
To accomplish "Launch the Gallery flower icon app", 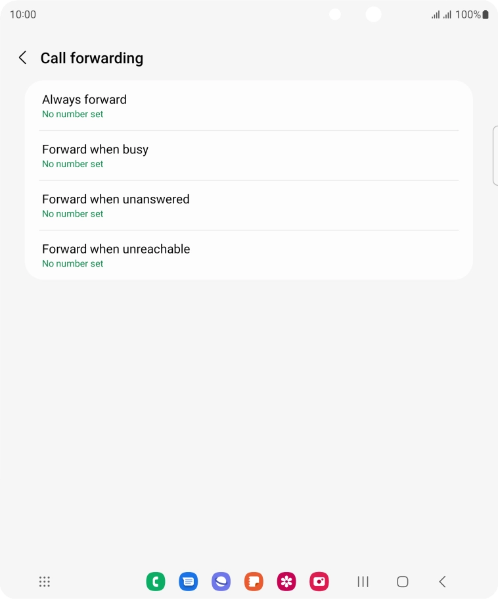I will pos(286,581).
